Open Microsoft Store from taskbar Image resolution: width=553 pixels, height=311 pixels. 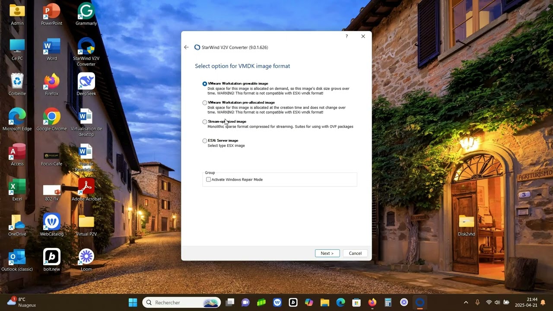click(356, 302)
